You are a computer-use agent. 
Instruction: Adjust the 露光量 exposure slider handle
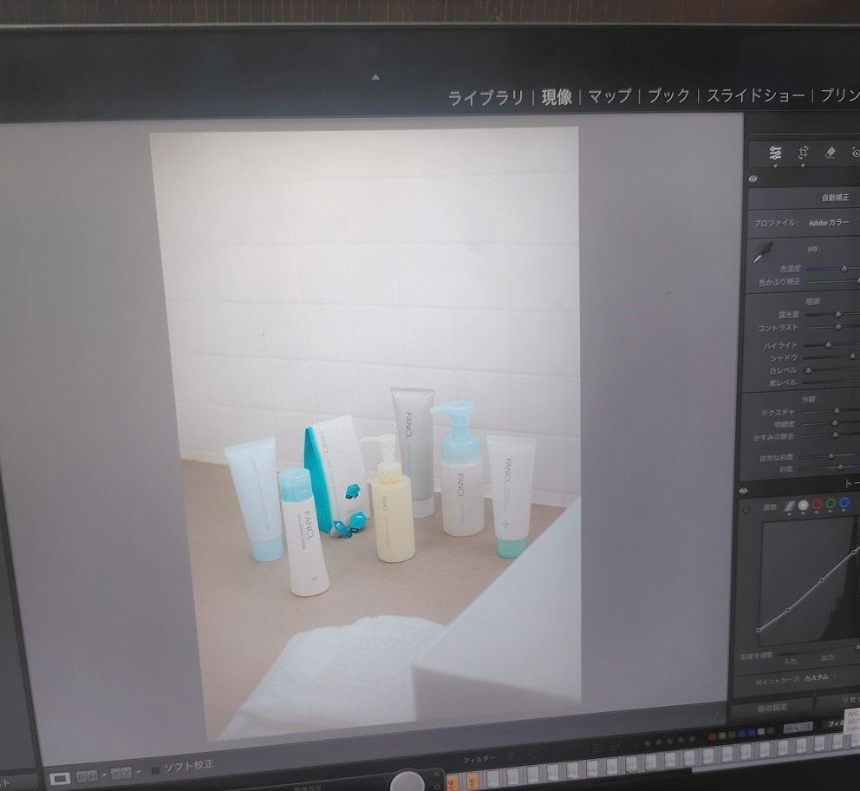point(837,314)
